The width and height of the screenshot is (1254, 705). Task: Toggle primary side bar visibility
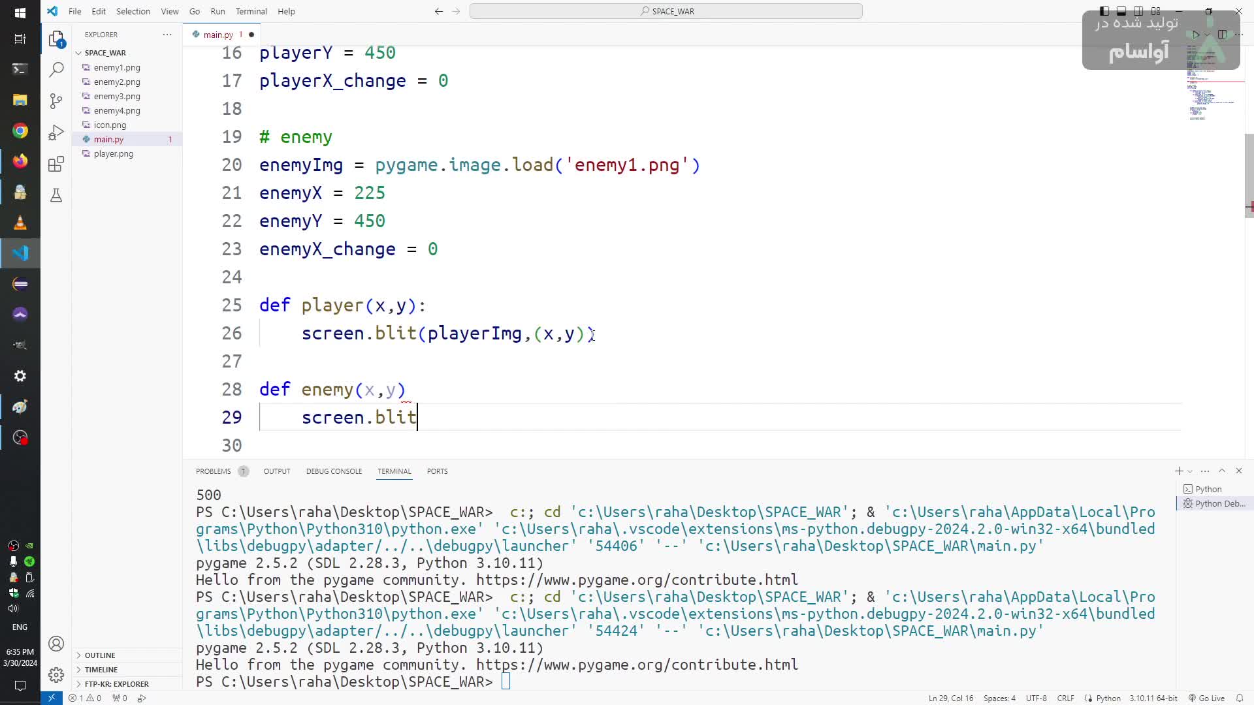pos(1104,11)
